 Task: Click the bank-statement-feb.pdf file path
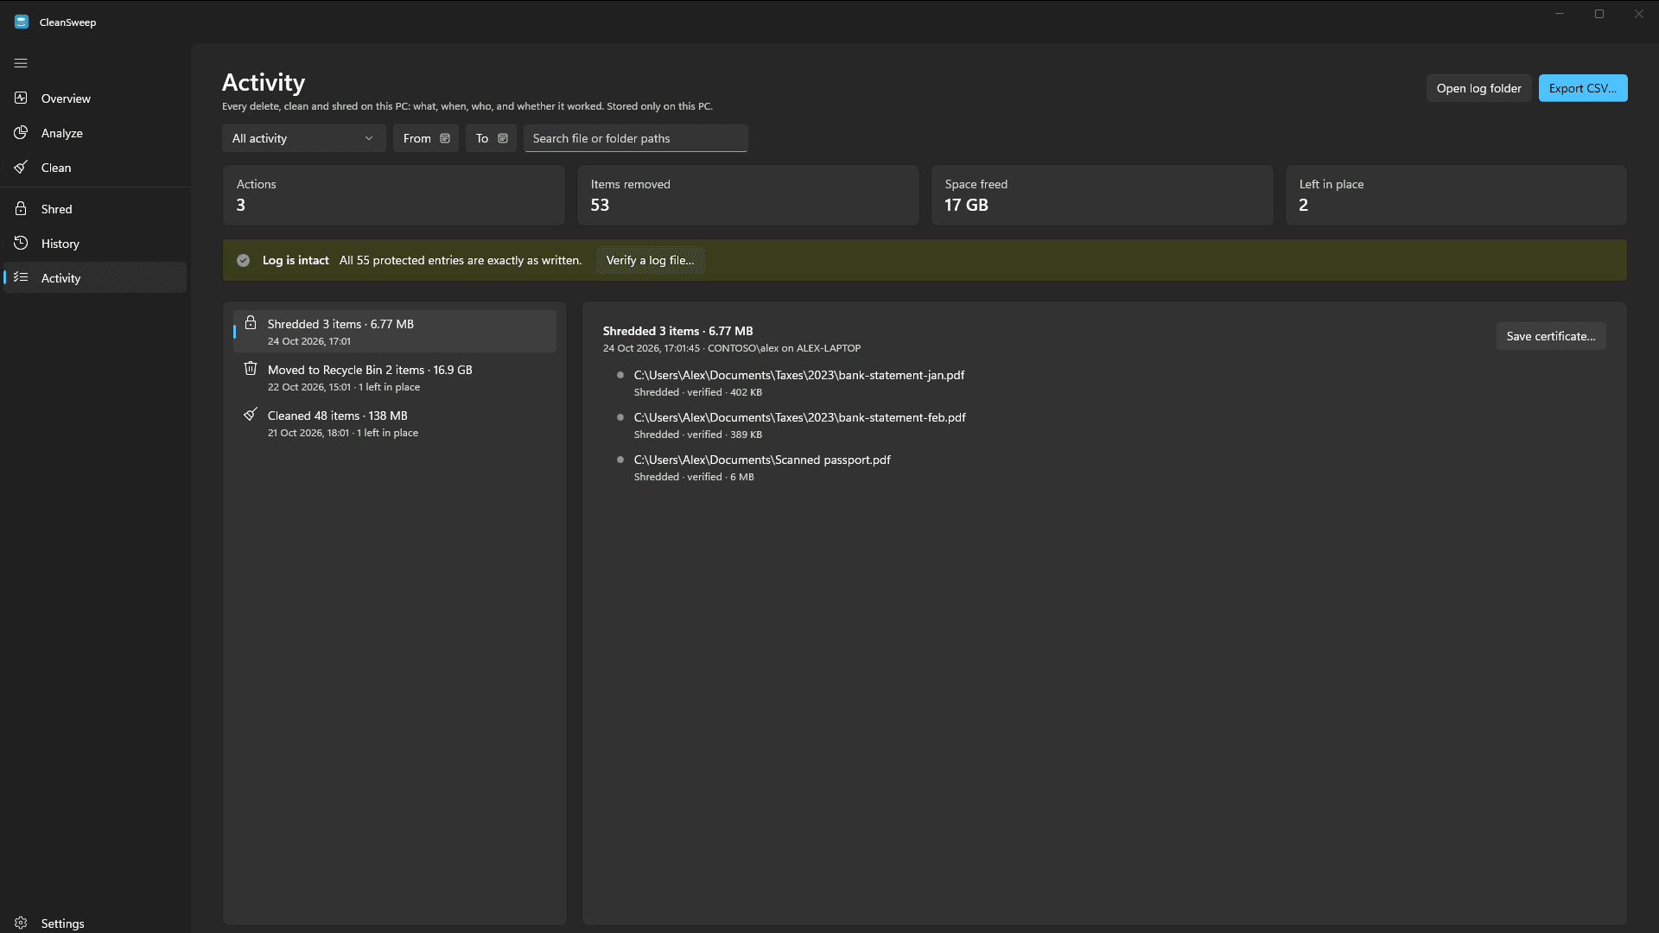pos(799,417)
